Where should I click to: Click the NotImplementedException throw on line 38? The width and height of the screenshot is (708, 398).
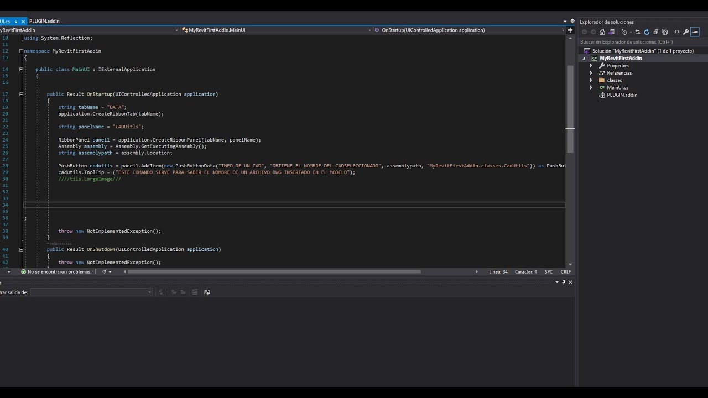click(x=110, y=231)
